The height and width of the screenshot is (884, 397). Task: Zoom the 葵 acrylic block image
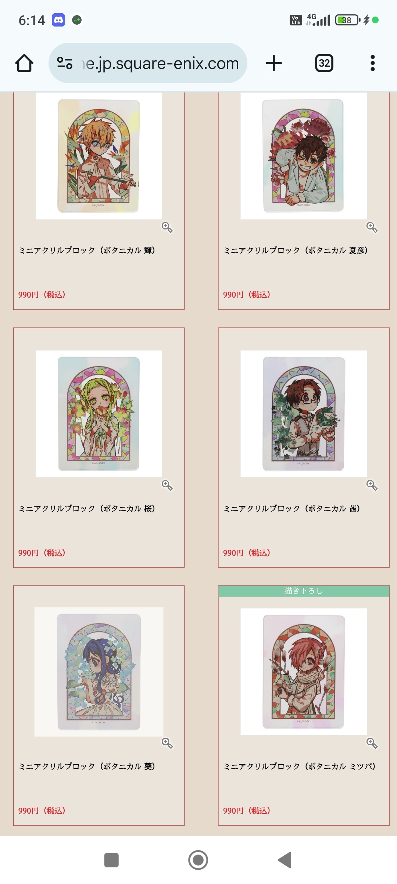(x=167, y=743)
